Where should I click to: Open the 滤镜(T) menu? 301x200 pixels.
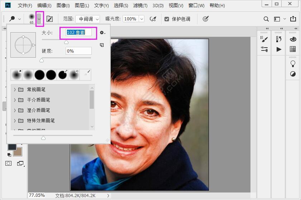click(x=140, y=5)
